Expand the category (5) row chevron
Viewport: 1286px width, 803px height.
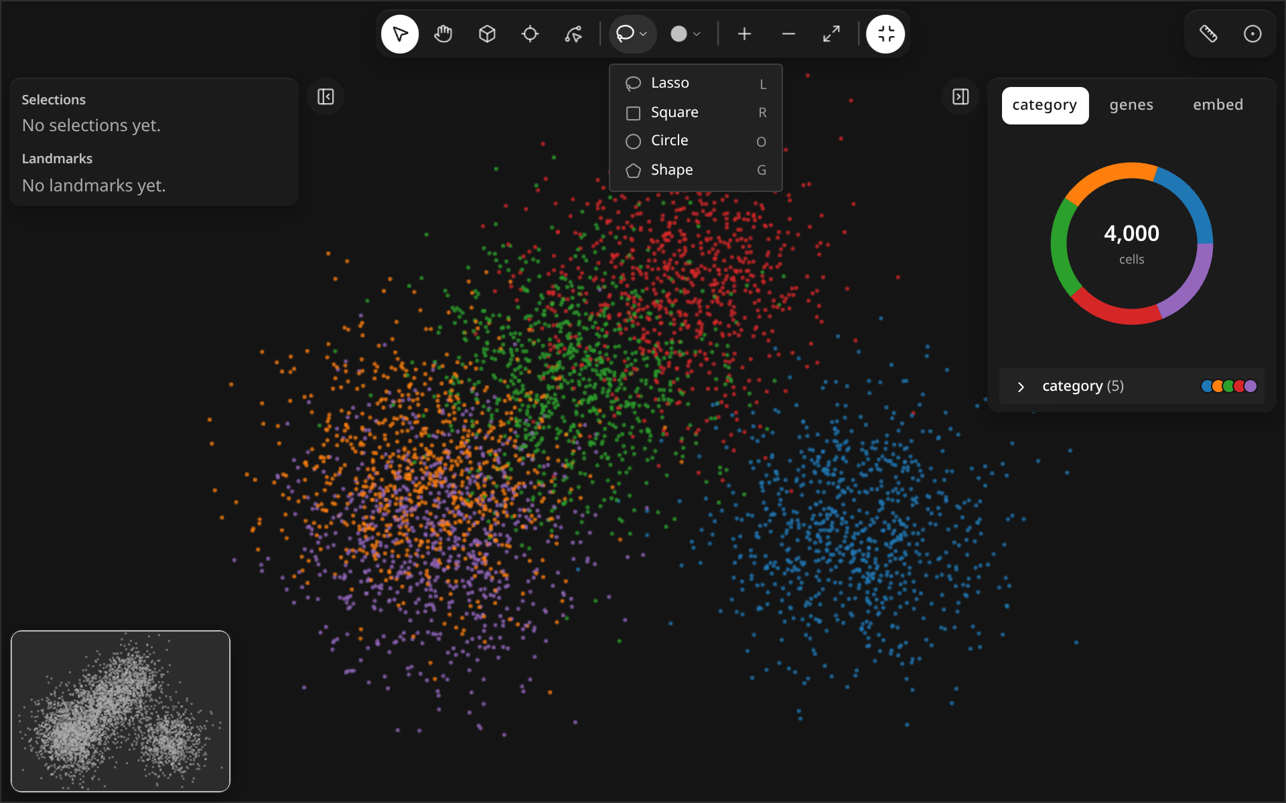1021,387
